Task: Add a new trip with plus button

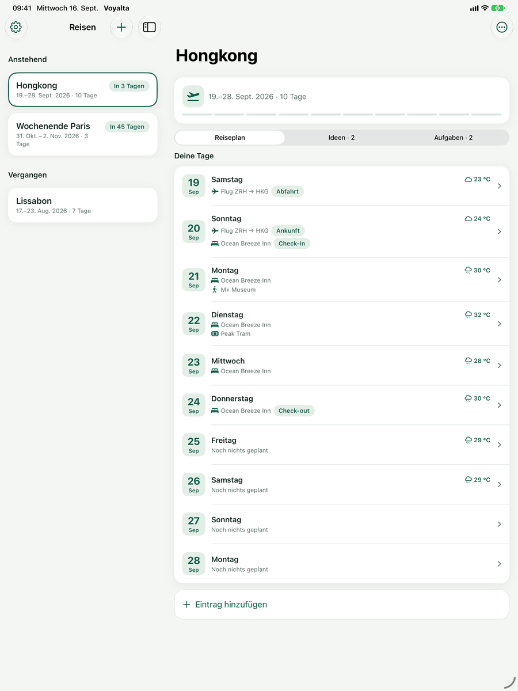Action: pyautogui.click(x=121, y=27)
